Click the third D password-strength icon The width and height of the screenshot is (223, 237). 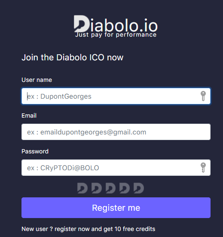point(110,188)
